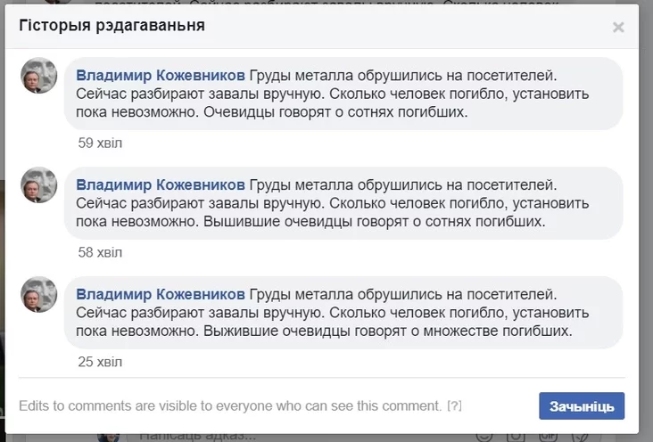Close the edit history dialog with X

coord(618,28)
